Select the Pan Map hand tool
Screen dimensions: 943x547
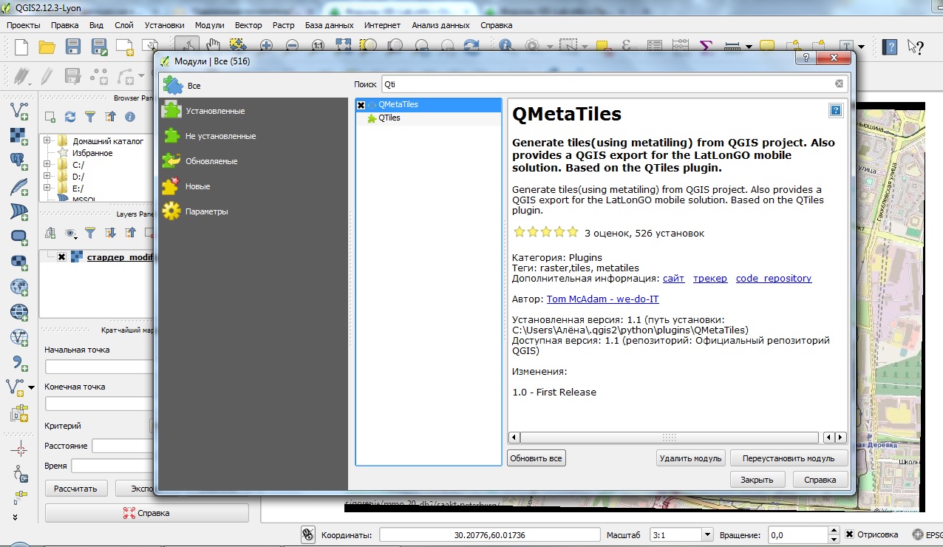[x=213, y=47]
